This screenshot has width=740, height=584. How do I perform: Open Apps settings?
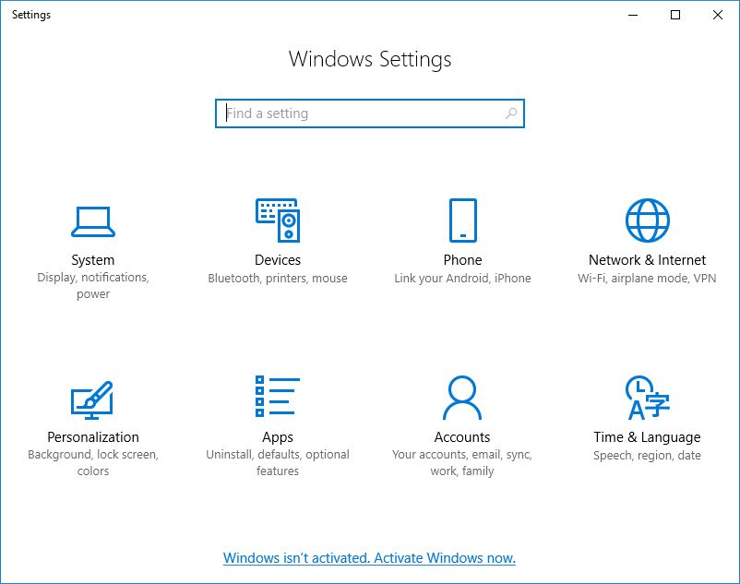[278, 411]
